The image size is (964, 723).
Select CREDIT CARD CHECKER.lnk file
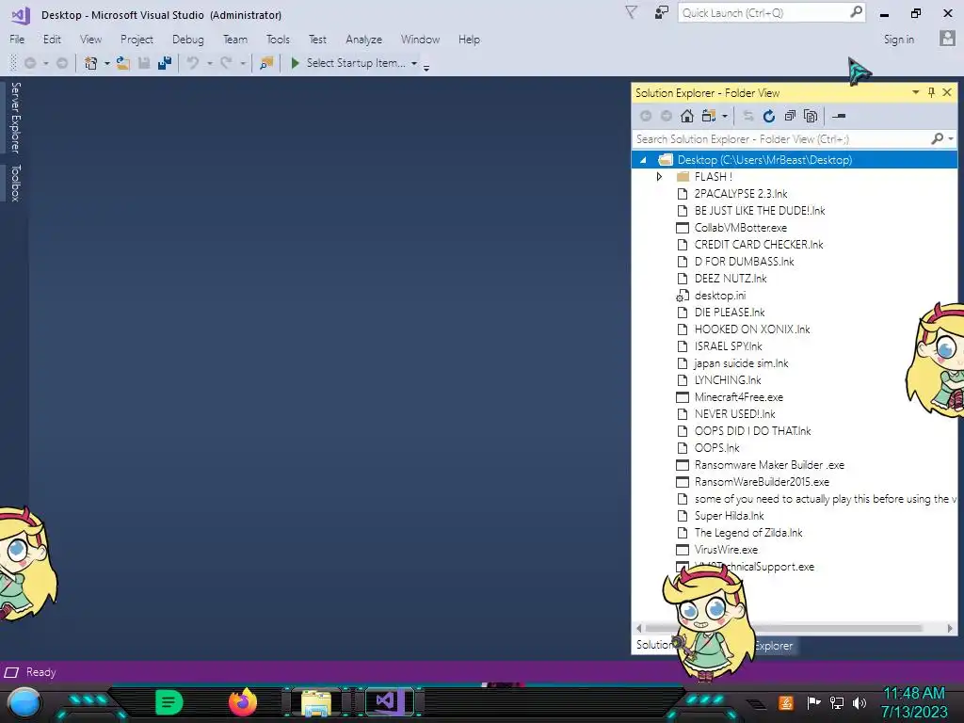click(759, 245)
